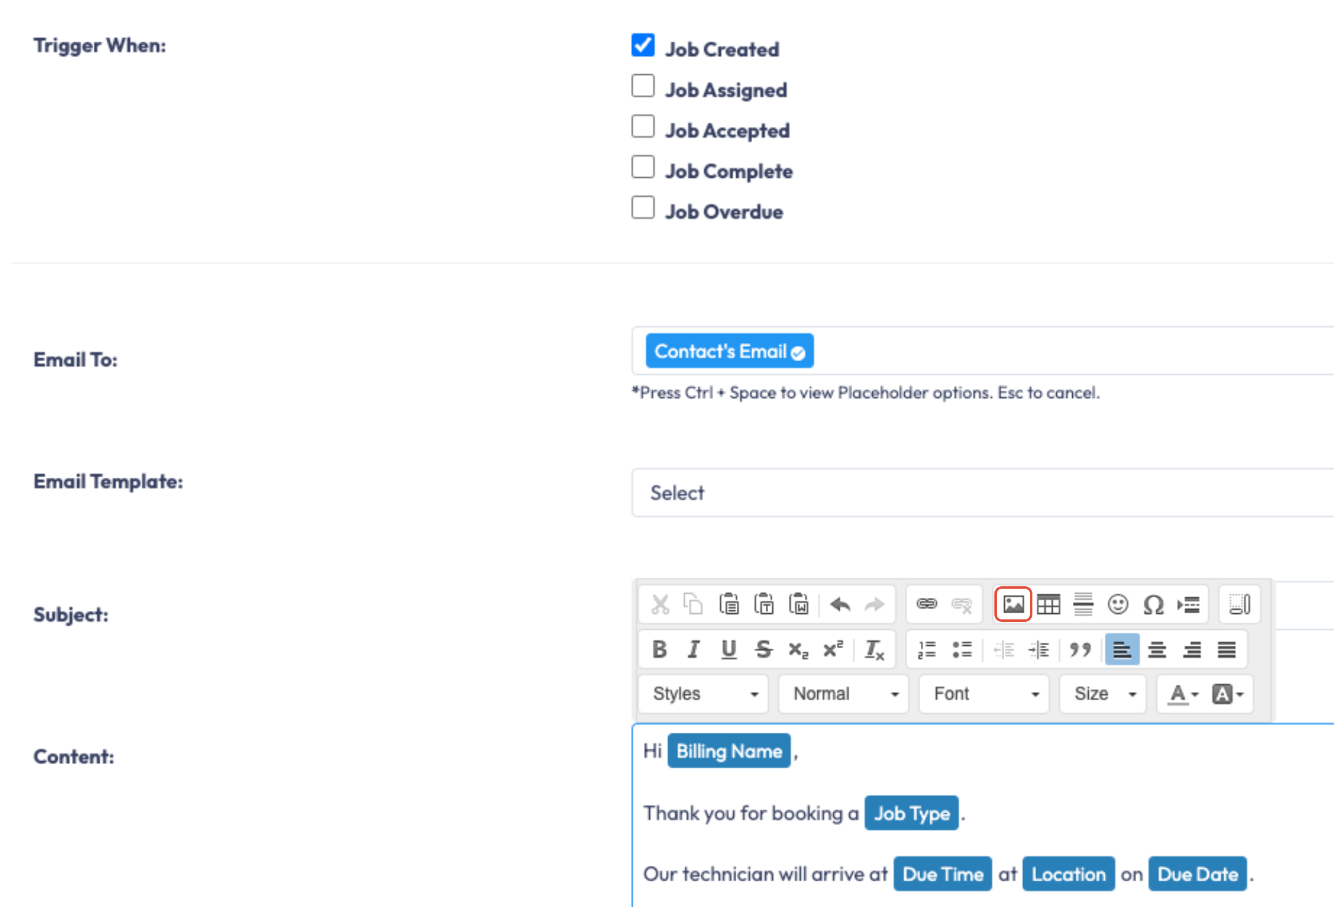
Task: Insert a numbered list
Action: [x=926, y=649]
